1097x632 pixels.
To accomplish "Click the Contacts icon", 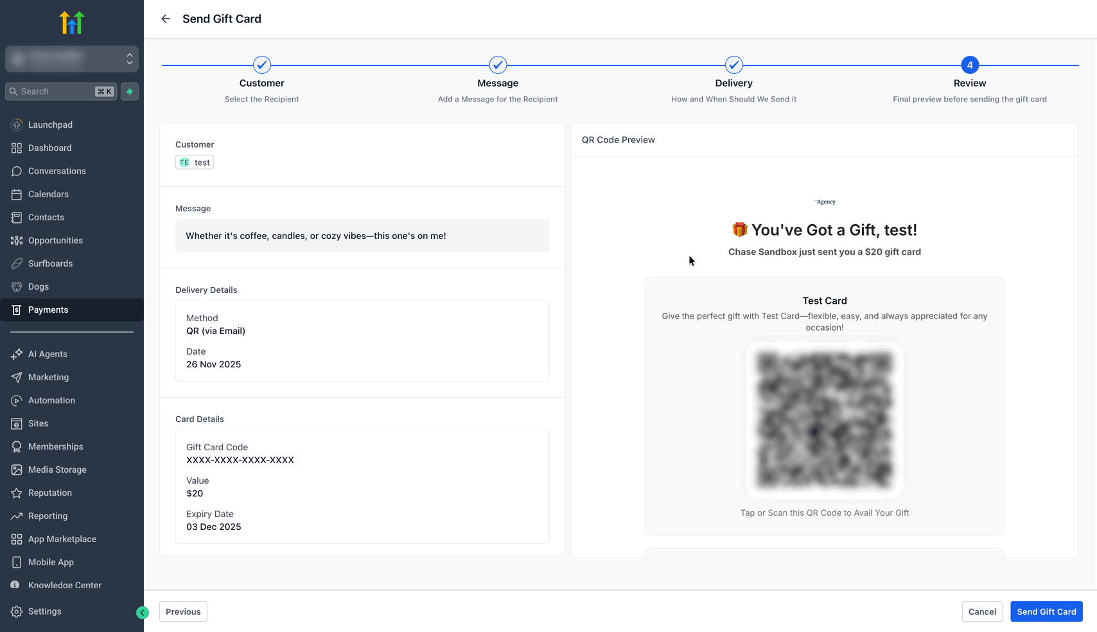I will click(x=17, y=217).
